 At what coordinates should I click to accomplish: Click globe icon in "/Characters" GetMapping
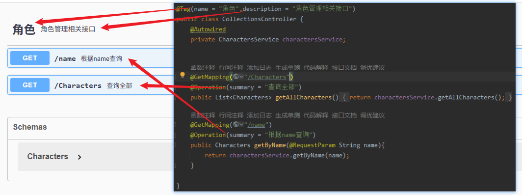click(236, 77)
